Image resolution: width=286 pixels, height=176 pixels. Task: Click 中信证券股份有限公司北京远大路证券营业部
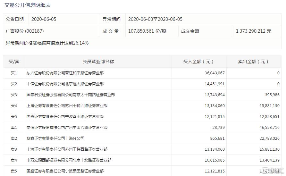tap(65, 84)
